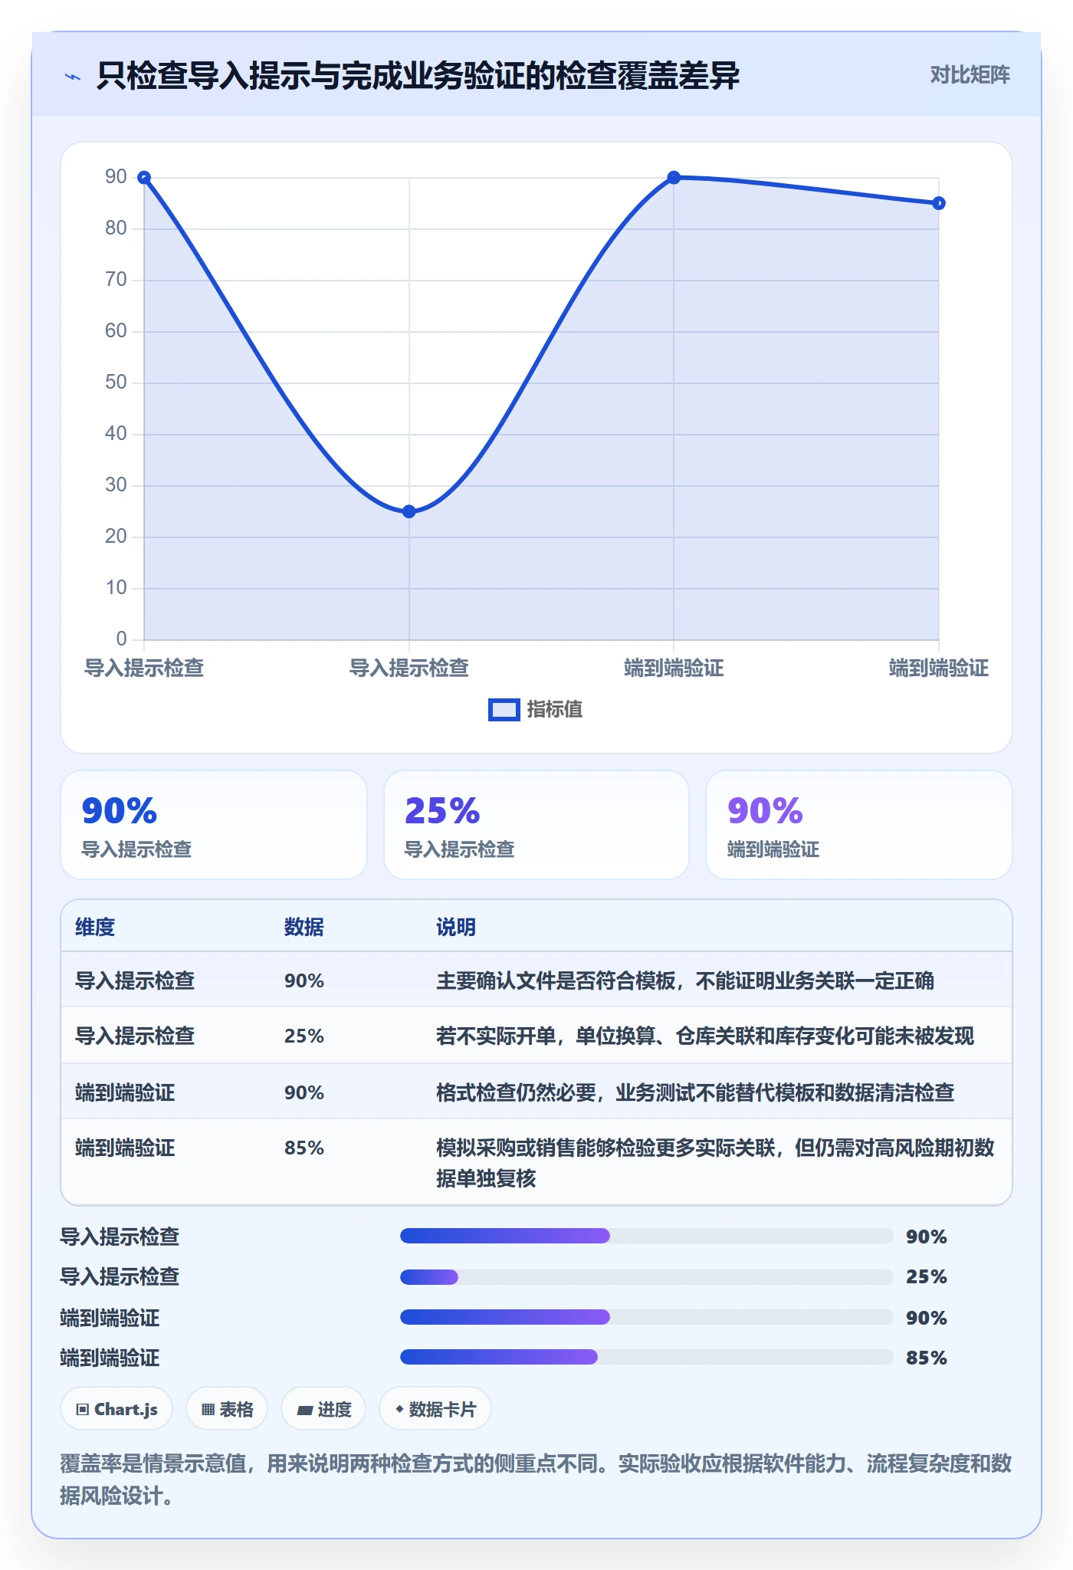Toggle the 指标值 legend color box
The image size is (1073, 1570).
click(504, 710)
